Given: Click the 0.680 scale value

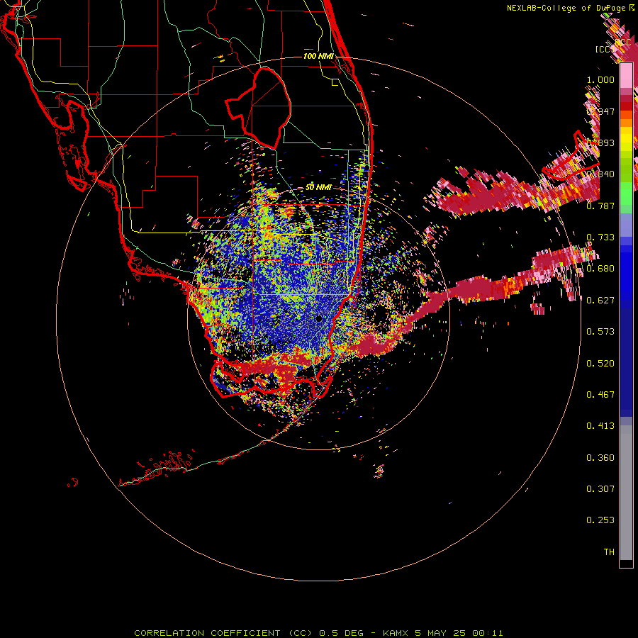Looking at the screenshot, I should pos(600,269).
